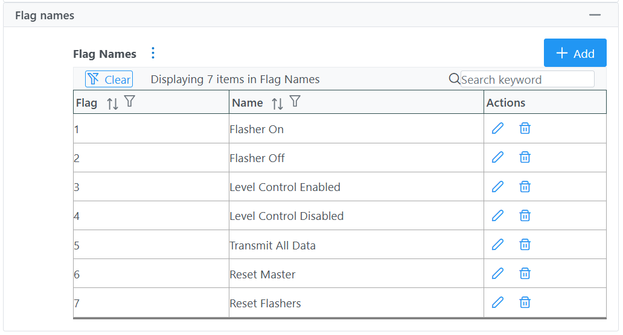Add a new flag name

(575, 53)
